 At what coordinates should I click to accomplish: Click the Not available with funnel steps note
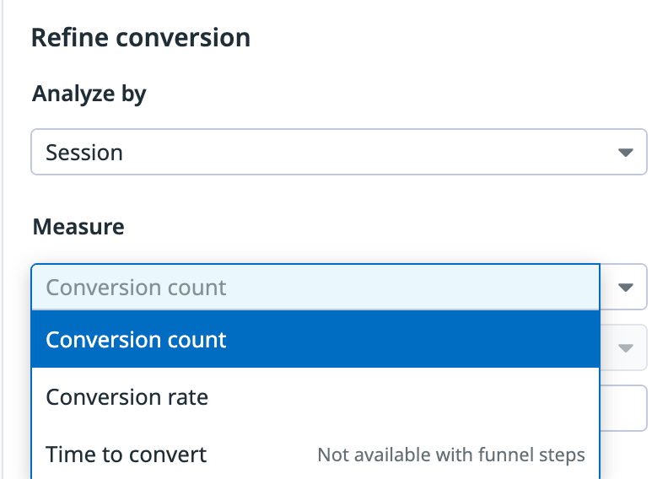tap(451, 455)
